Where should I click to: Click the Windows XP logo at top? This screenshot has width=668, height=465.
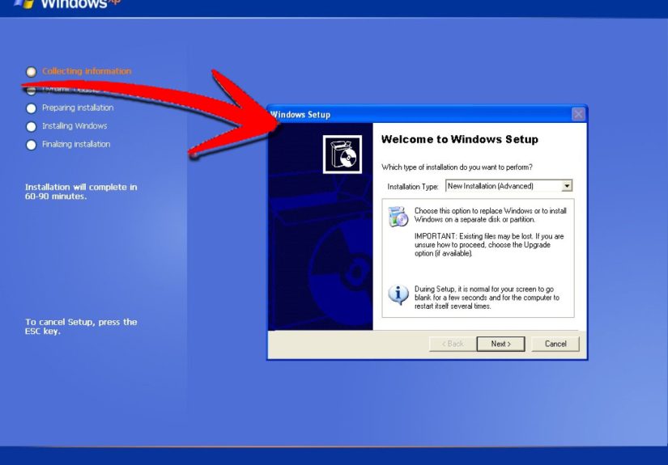(x=67, y=4)
